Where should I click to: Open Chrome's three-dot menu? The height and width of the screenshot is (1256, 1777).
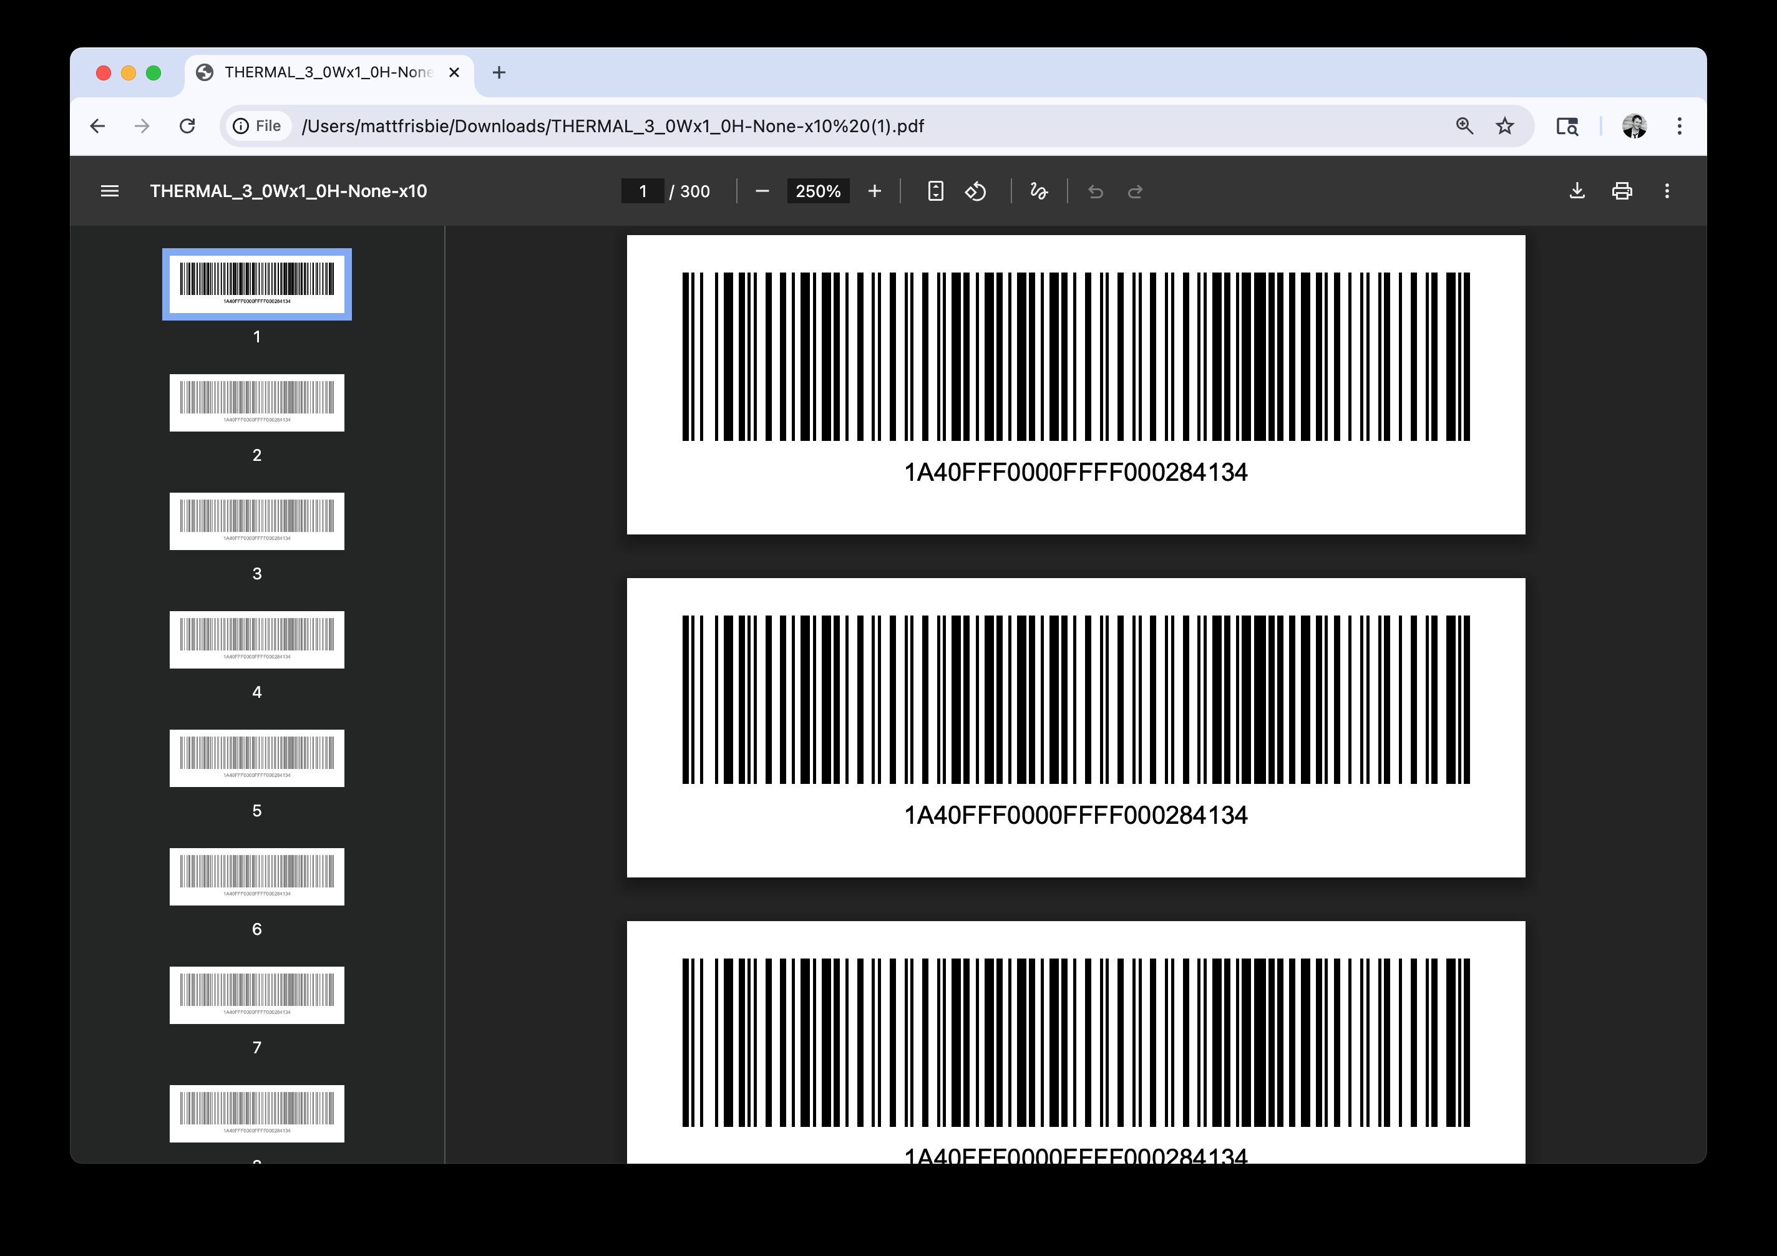point(1680,126)
